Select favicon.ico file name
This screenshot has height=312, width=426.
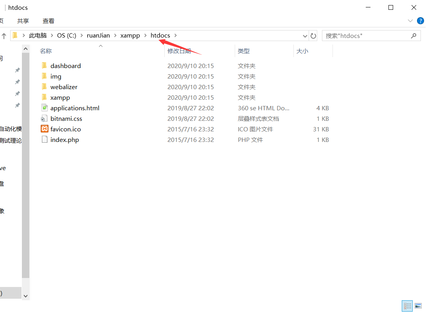coord(65,129)
